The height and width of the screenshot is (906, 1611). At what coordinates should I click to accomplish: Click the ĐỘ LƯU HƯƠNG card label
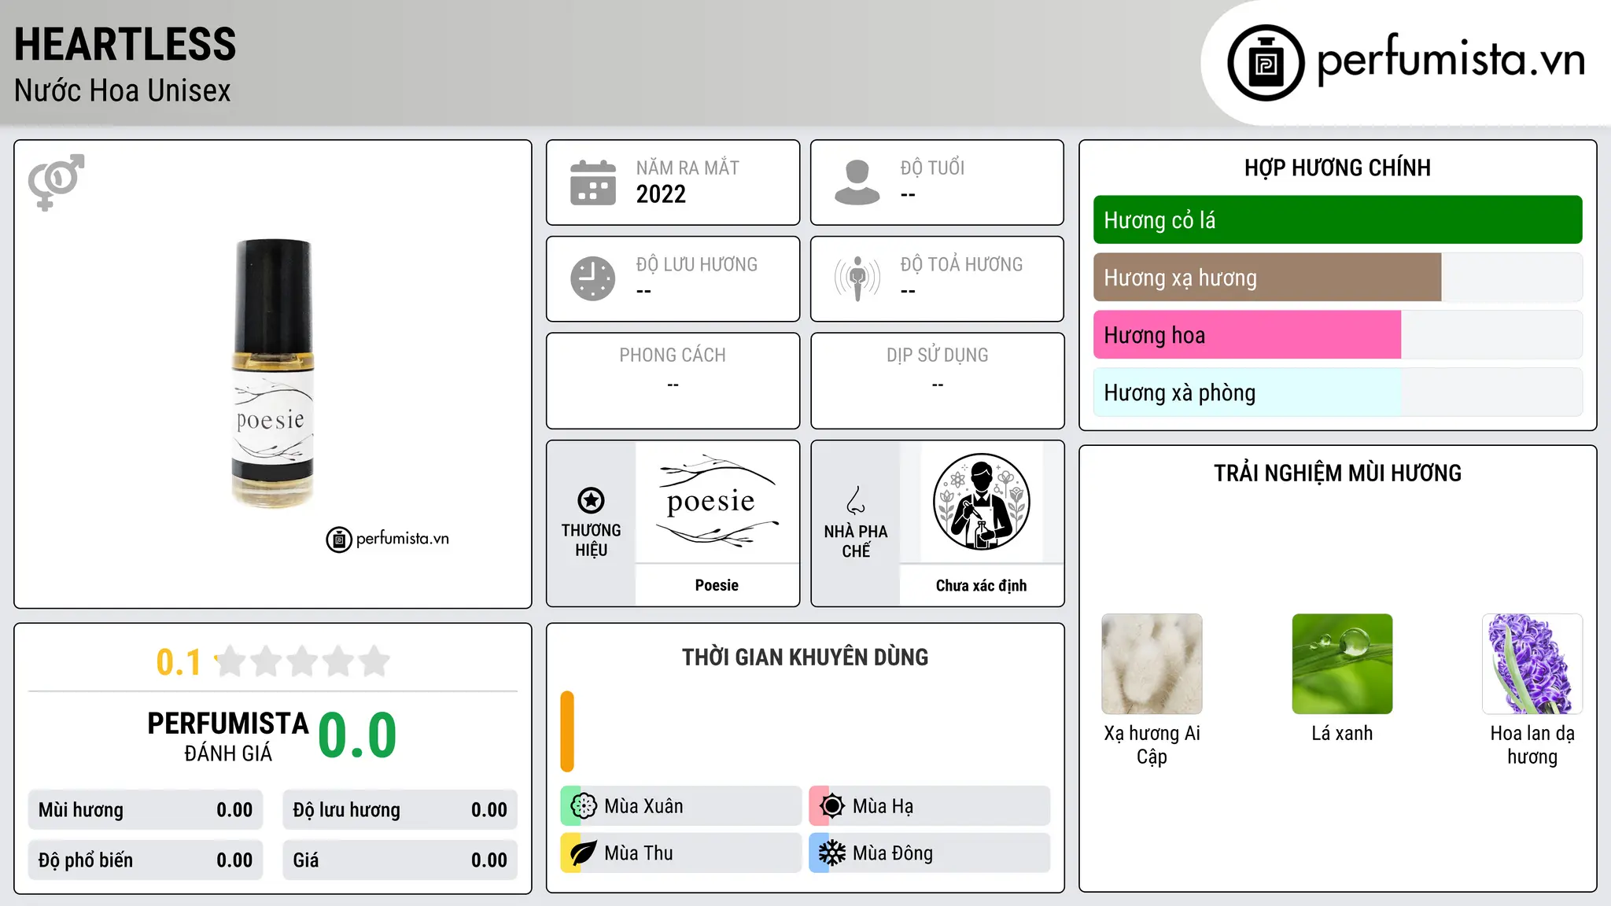pyautogui.click(x=696, y=264)
